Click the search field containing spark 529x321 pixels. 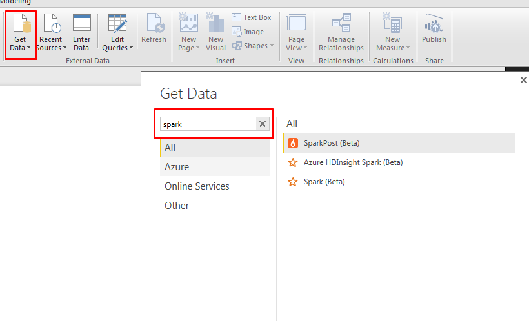click(208, 124)
